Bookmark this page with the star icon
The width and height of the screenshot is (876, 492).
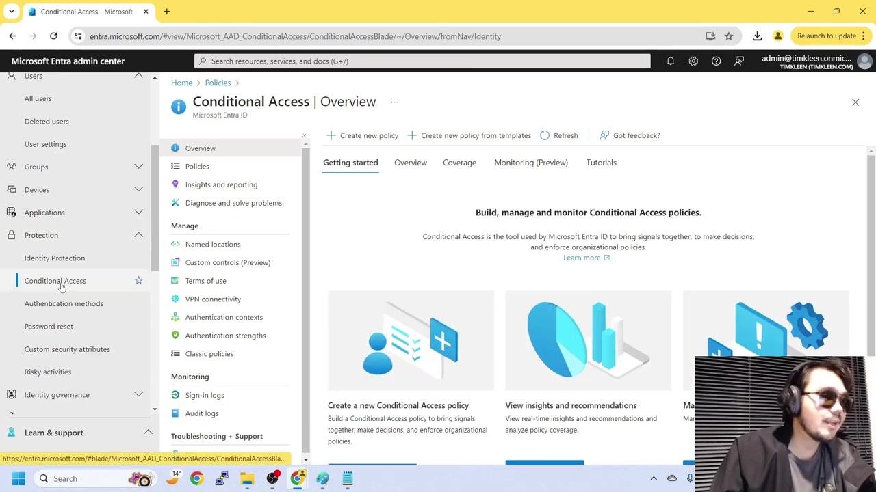[x=729, y=36]
